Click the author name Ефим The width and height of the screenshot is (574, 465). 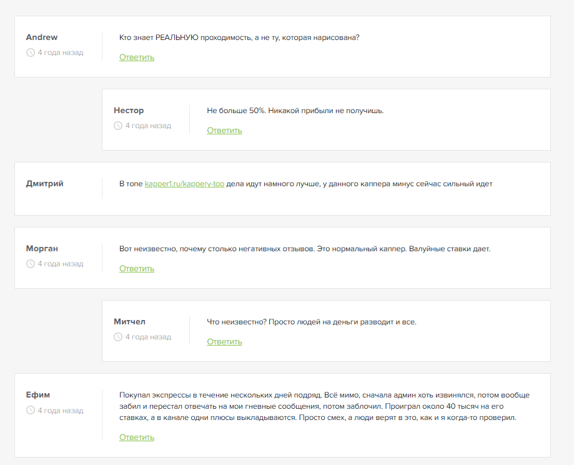38,395
